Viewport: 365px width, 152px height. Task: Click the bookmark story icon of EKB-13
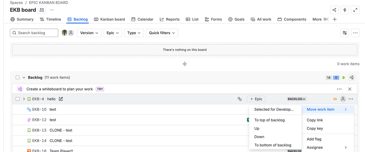[29, 130]
